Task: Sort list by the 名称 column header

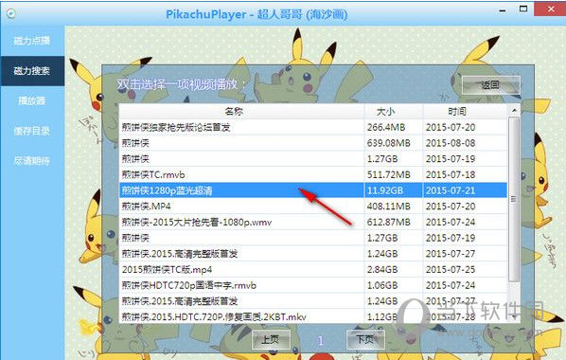Action: (241, 112)
